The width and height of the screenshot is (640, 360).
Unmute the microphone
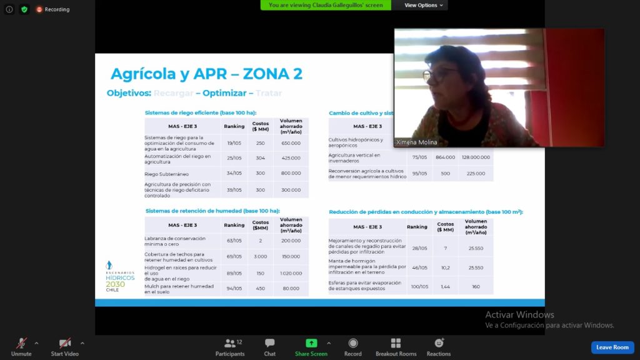[x=21, y=344]
